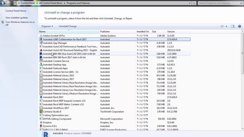
Task: Click the Autodesk App Manager icon
Action: [x=41, y=43]
